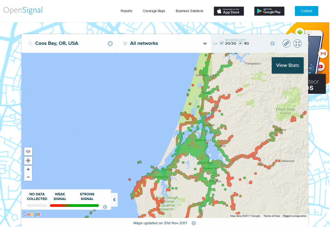Get the app on Google Play
This screenshot has height=227, width=334.
coord(269,11)
